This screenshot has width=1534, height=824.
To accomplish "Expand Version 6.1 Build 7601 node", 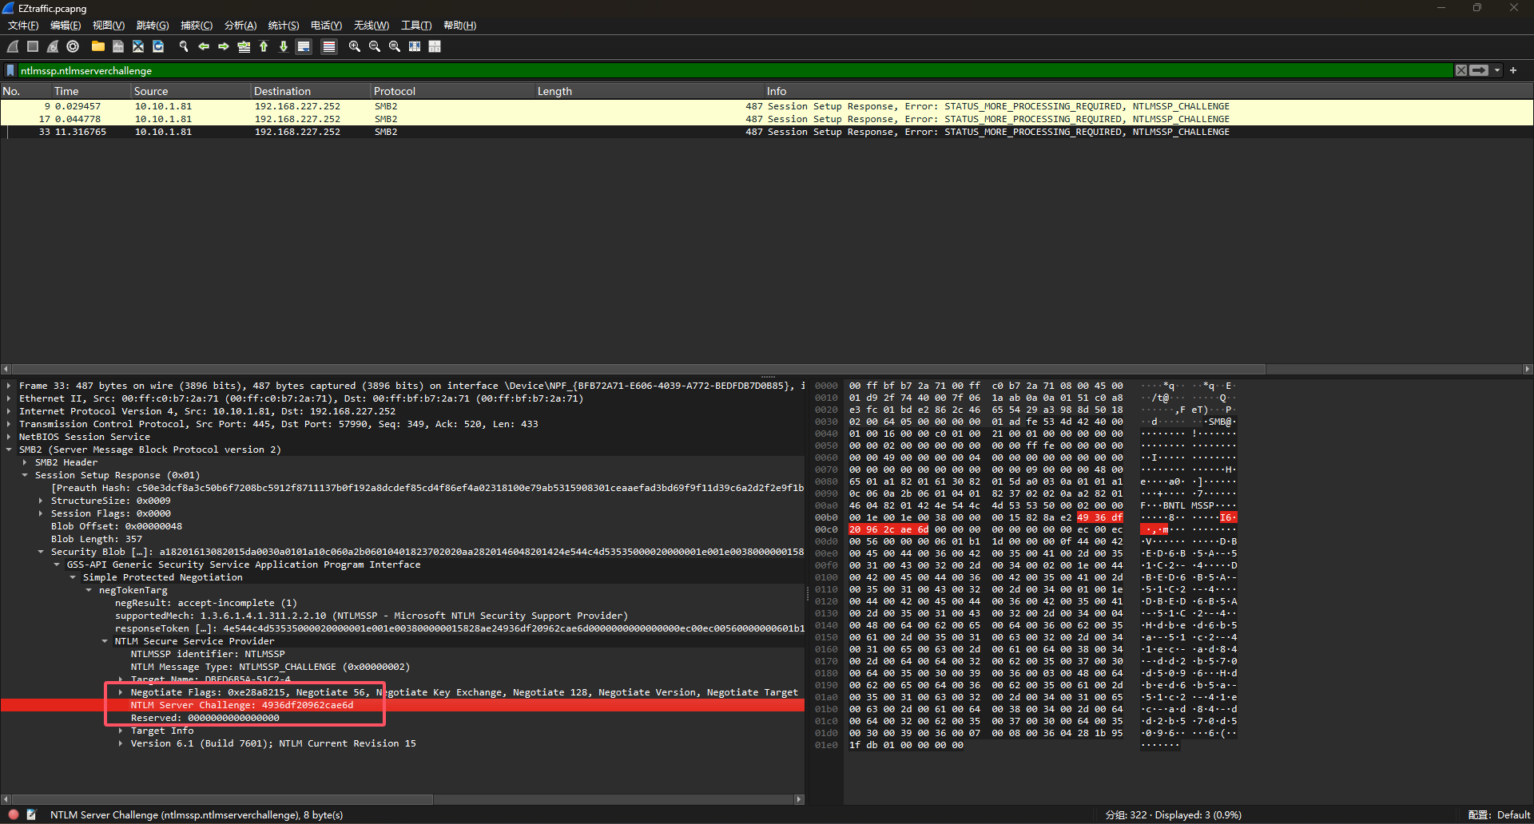I will pyautogui.click(x=121, y=743).
